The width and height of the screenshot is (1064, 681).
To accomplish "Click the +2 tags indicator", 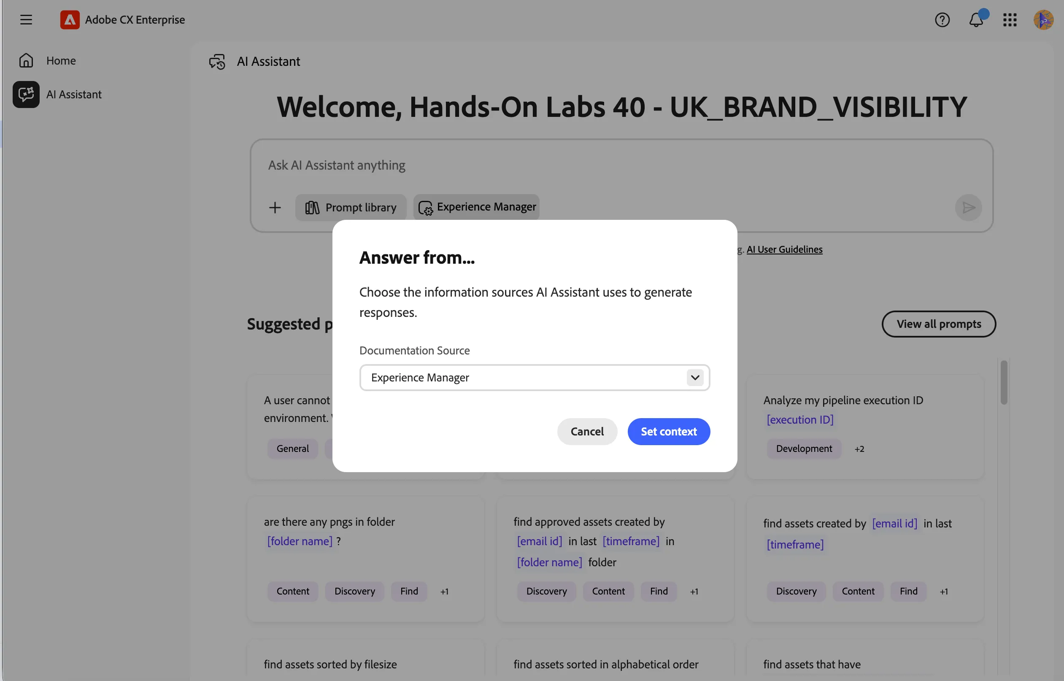I will [859, 449].
